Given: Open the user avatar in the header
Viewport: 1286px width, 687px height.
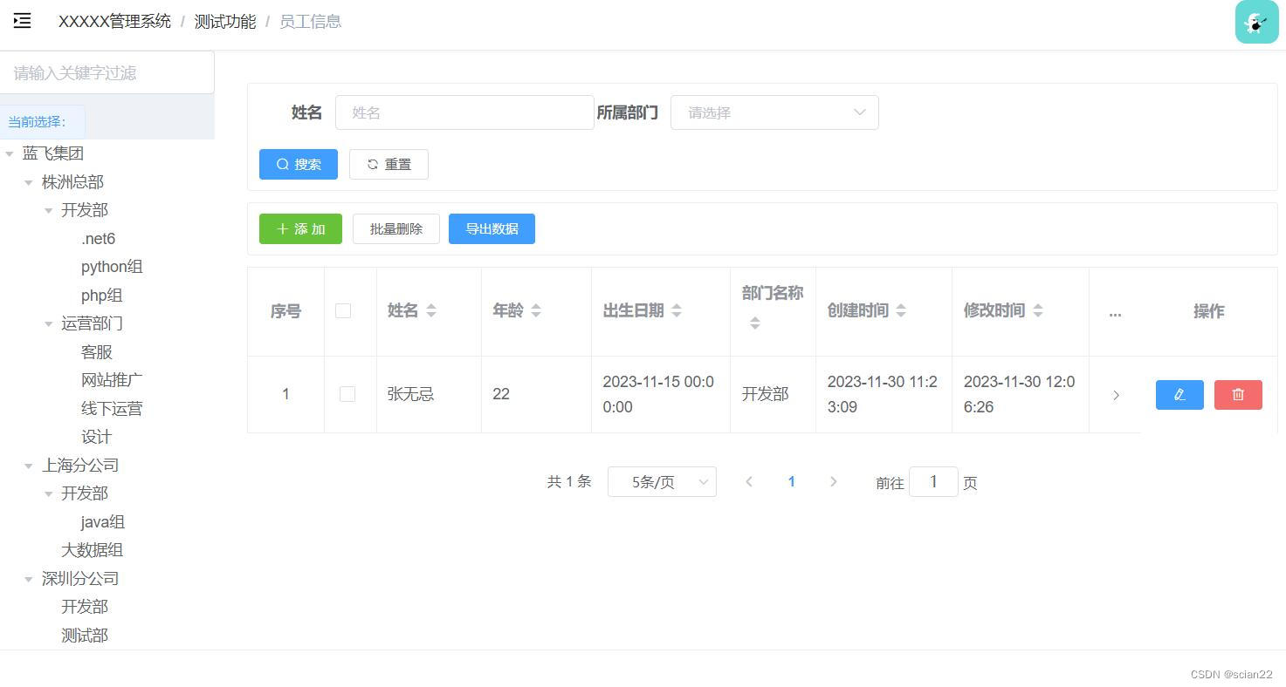Looking at the screenshot, I should pyautogui.click(x=1257, y=22).
